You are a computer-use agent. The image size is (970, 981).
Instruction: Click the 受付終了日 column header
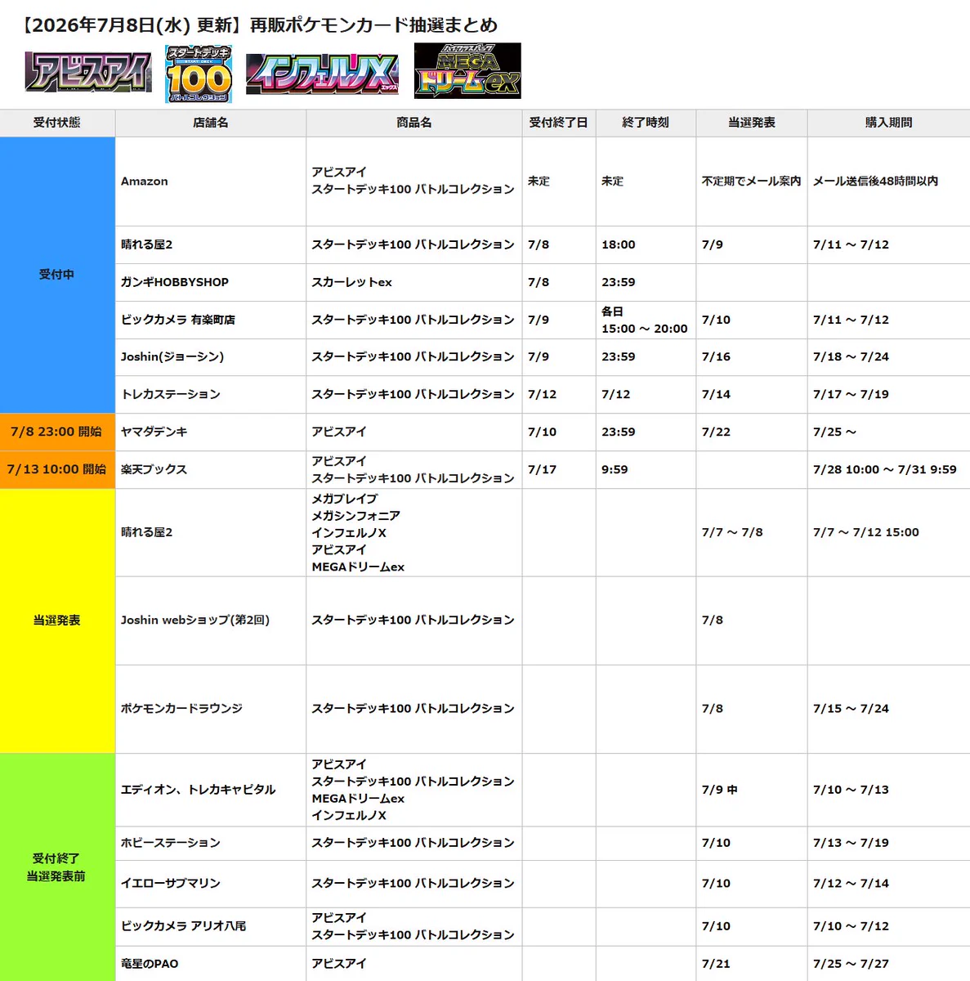coord(559,123)
